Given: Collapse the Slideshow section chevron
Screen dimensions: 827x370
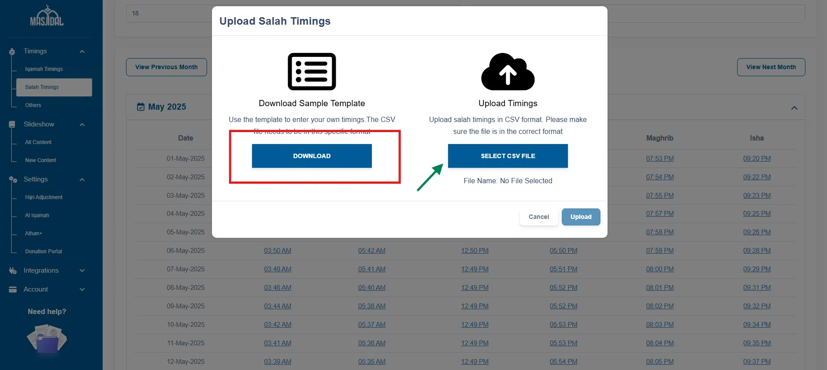Looking at the screenshot, I should coord(82,125).
